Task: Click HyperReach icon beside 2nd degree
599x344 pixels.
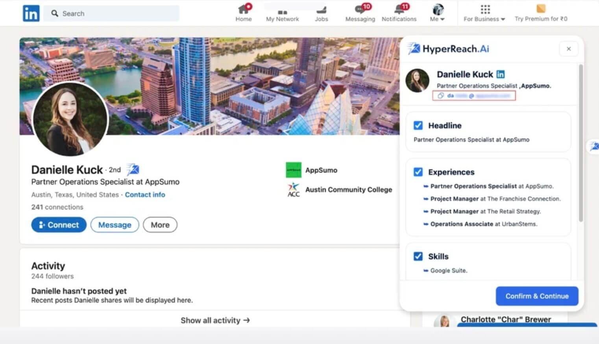Action: pos(133,170)
